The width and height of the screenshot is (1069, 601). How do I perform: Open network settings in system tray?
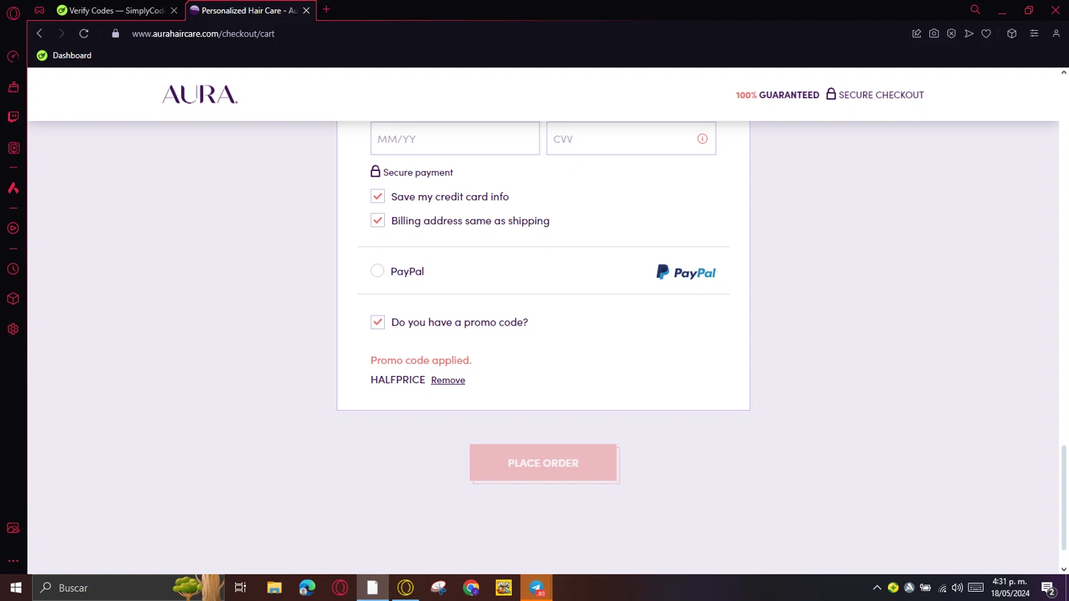(x=942, y=587)
